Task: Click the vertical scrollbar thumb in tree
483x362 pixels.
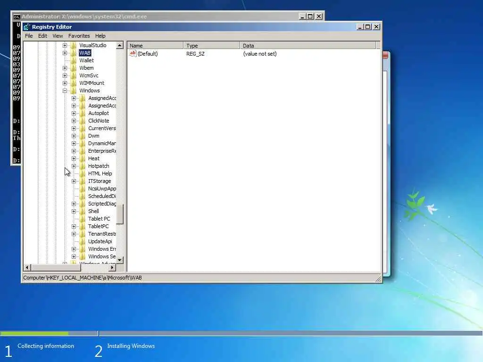Action: click(x=120, y=214)
